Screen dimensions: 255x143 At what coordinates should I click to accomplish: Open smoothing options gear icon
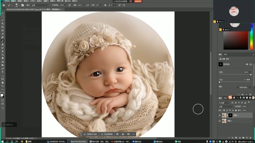pos(105,5)
